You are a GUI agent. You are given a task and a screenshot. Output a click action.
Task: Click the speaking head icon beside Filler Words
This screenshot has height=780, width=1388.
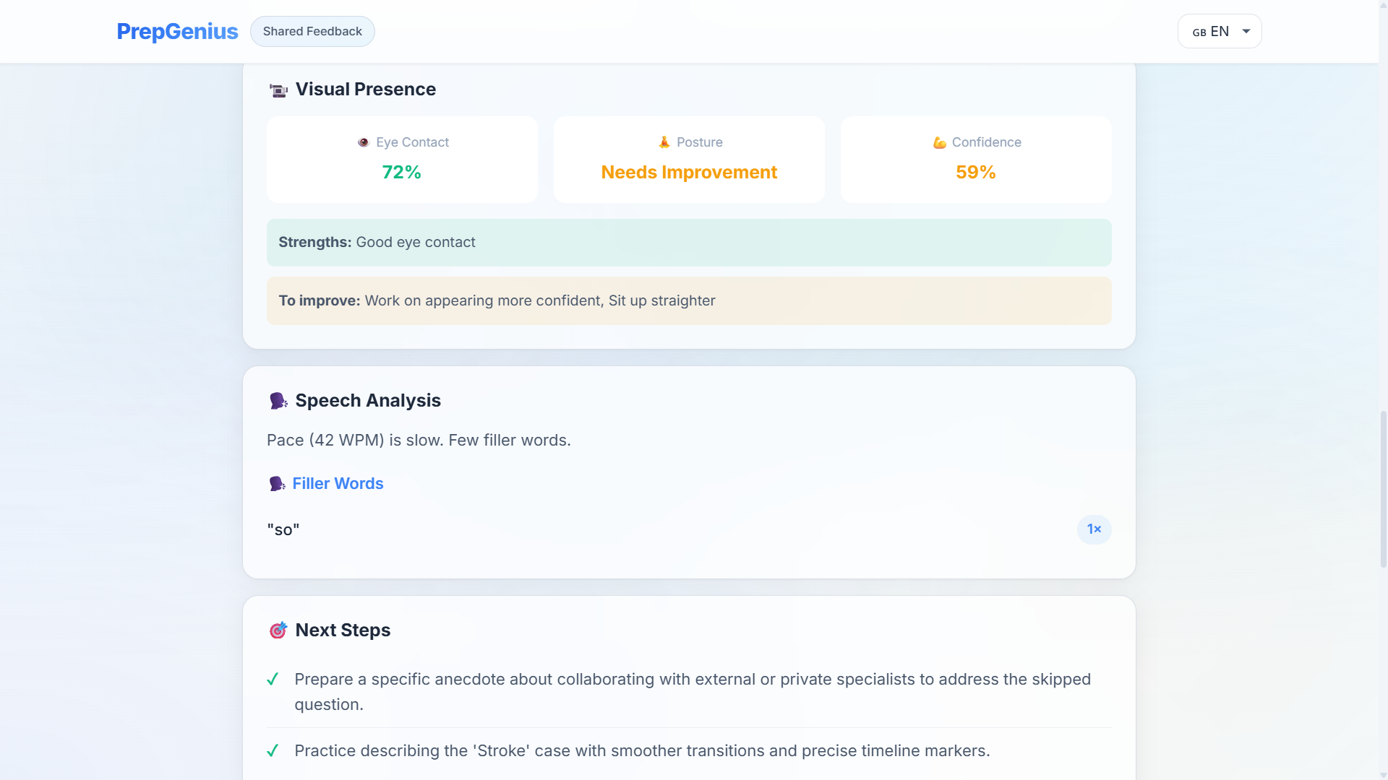[277, 484]
